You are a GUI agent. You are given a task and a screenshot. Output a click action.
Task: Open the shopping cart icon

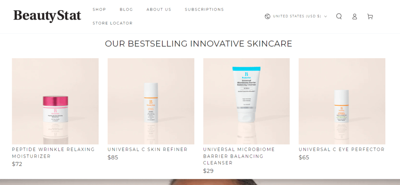pos(370,16)
